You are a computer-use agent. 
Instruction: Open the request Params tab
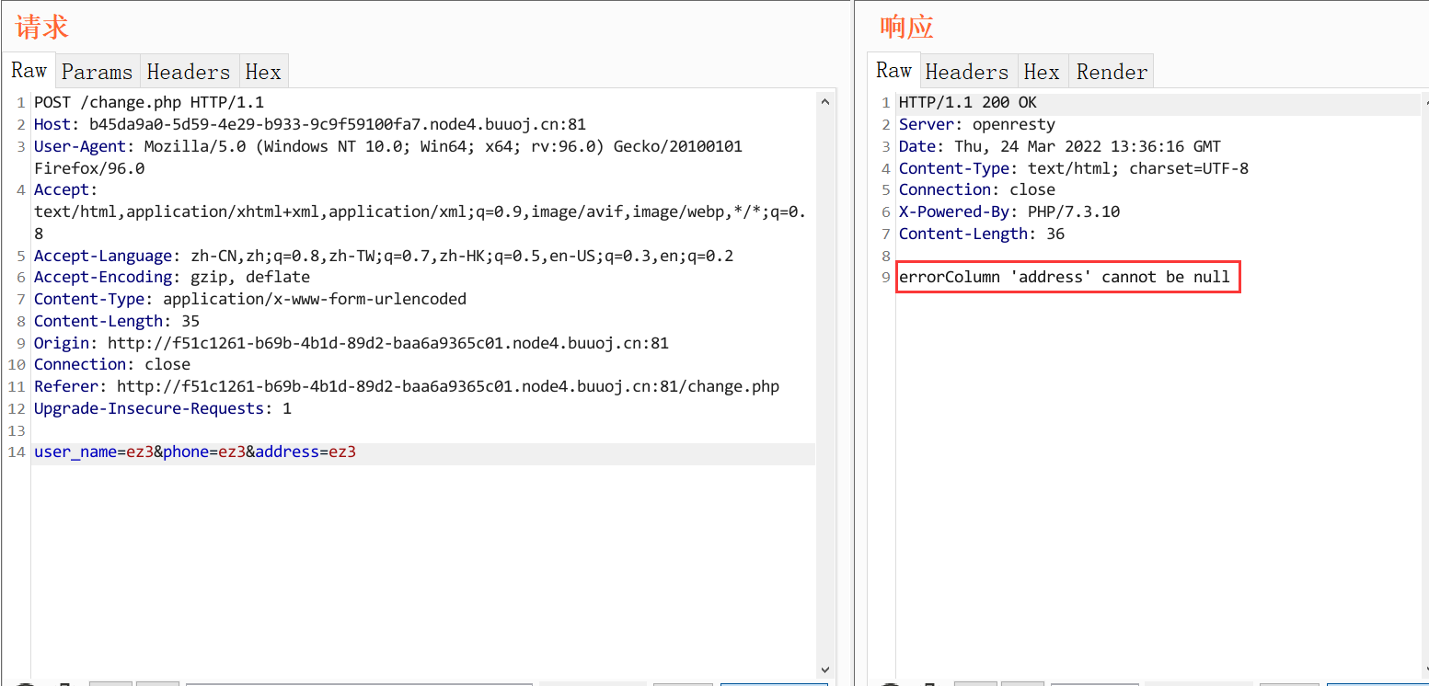pos(97,72)
